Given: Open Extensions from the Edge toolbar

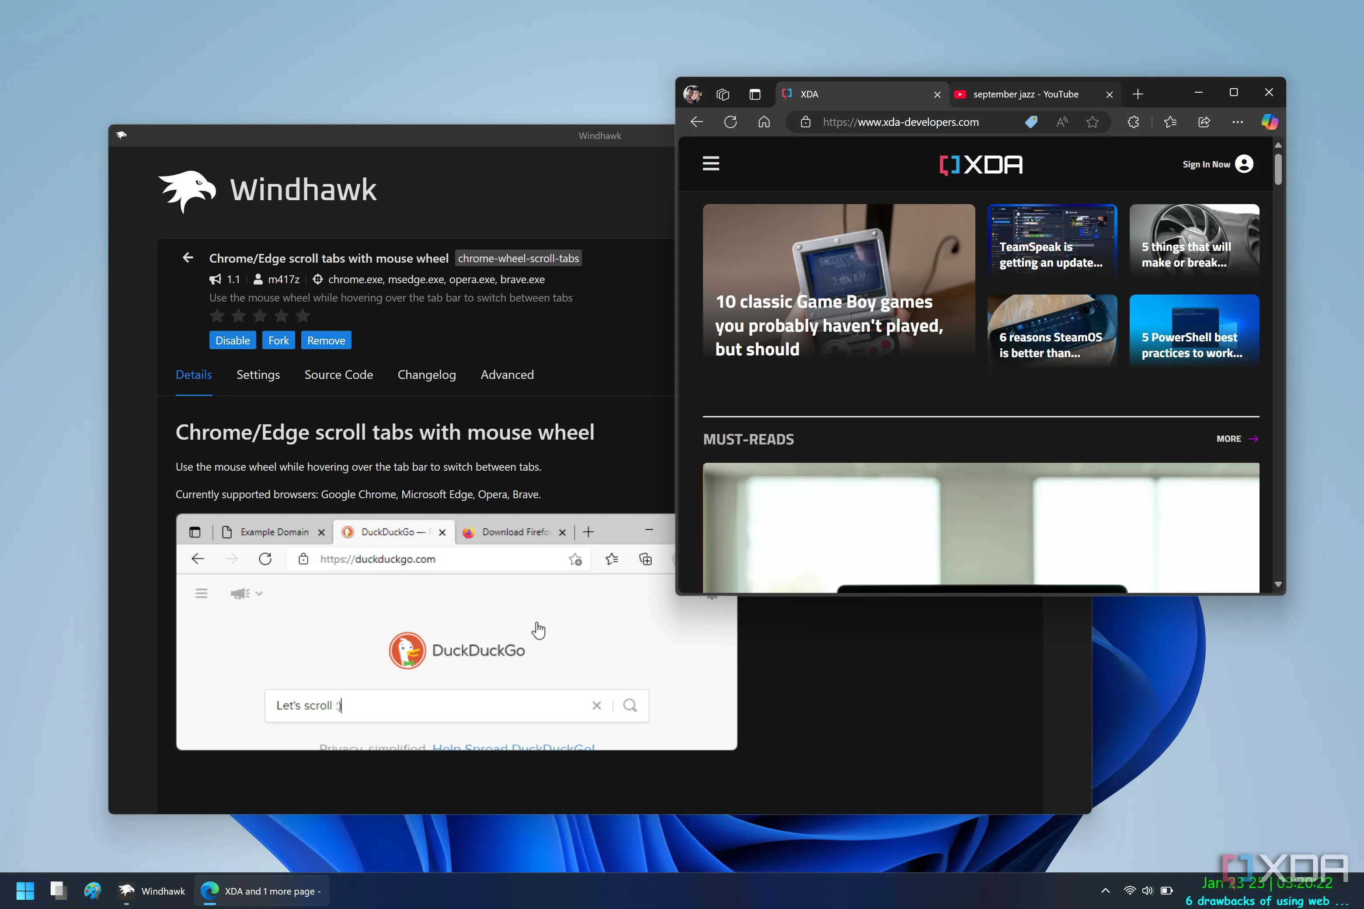Looking at the screenshot, I should (1133, 122).
